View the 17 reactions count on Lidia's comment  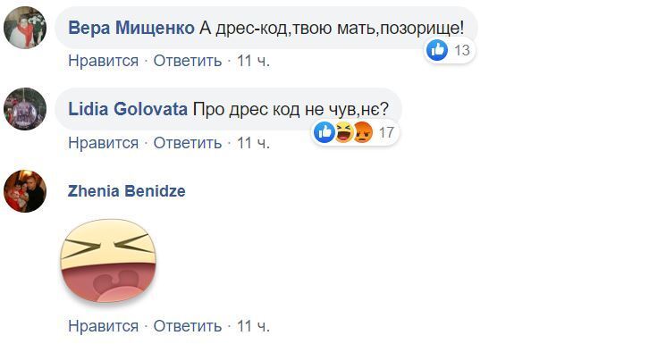click(386, 133)
